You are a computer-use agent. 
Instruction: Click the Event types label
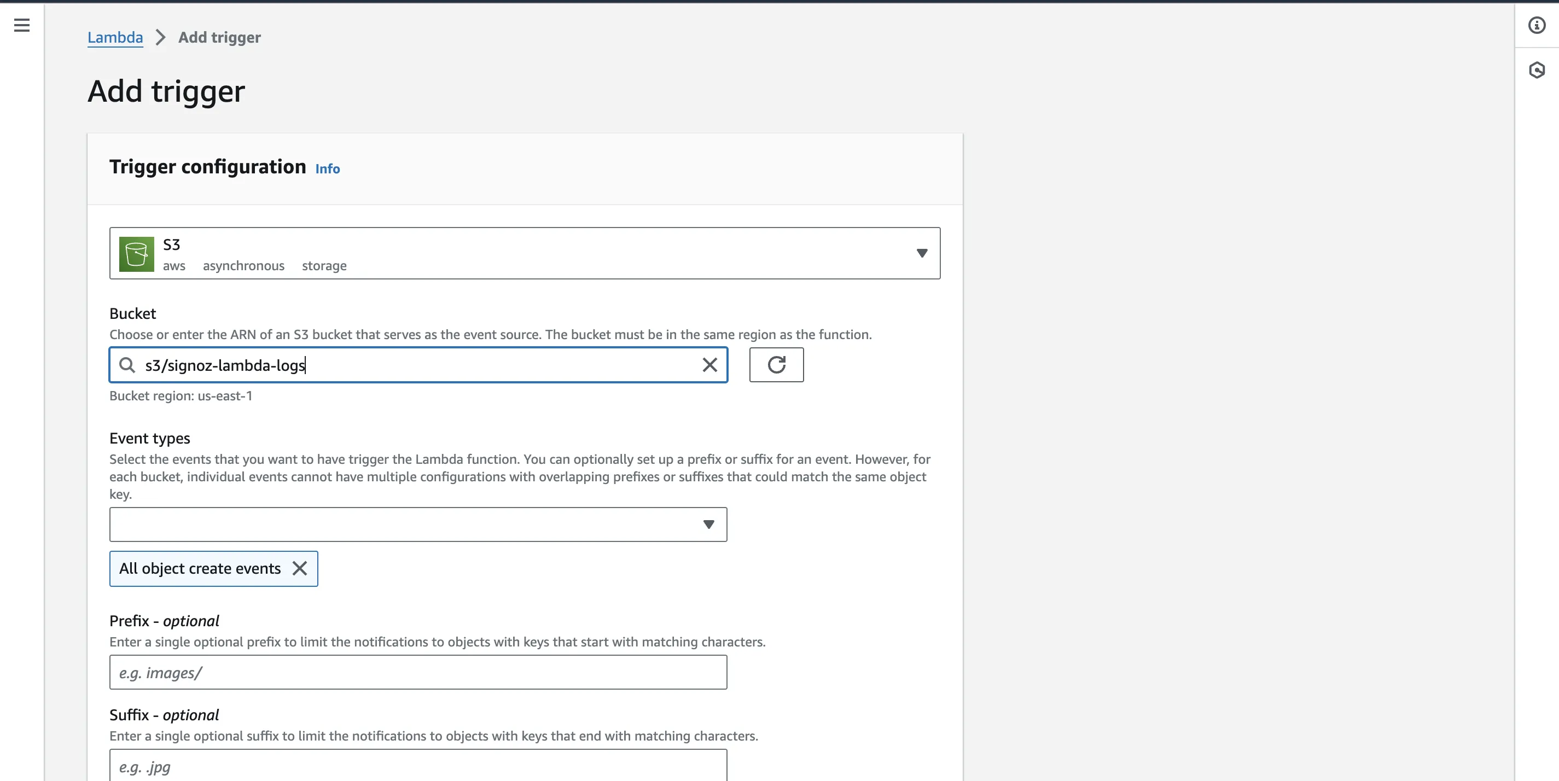[x=149, y=438]
